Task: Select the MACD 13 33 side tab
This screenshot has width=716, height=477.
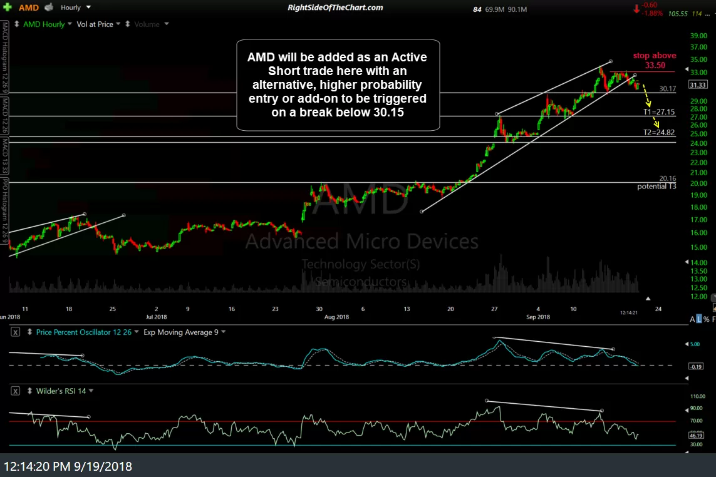Action: click(4, 155)
